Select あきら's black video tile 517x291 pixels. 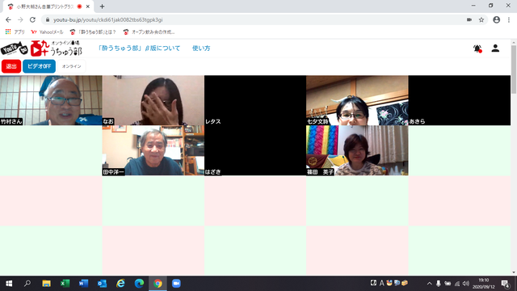[x=460, y=100]
